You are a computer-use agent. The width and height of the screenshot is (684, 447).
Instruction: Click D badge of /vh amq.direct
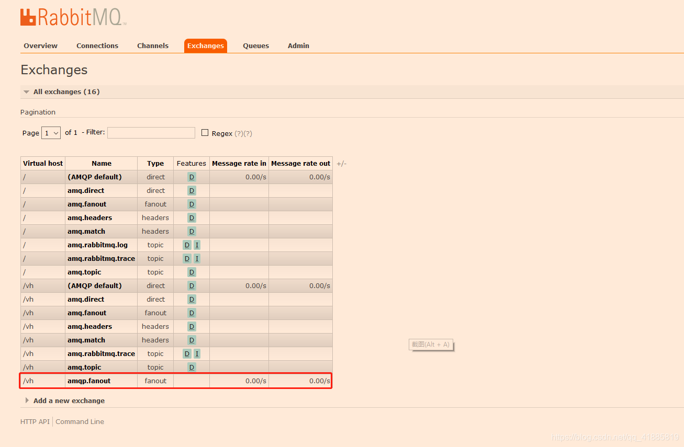192,300
